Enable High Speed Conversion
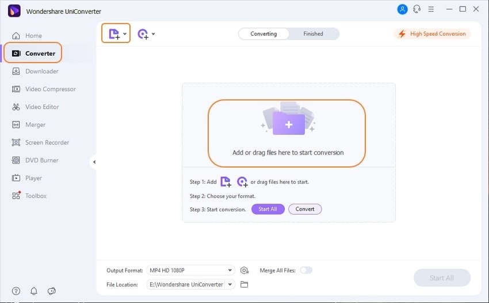This screenshot has width=489, height=303. tap(432, 34)
